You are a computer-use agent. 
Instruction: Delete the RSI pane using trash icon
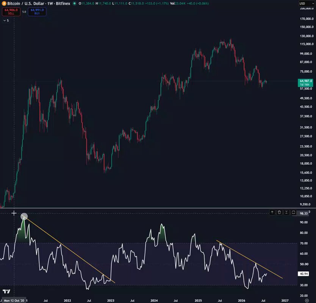click(279, 212)
